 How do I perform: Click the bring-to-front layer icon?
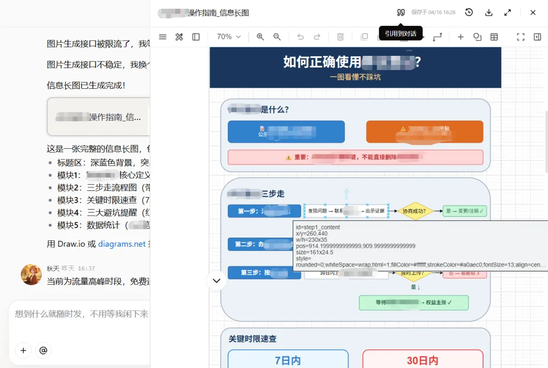coord(364,37)
